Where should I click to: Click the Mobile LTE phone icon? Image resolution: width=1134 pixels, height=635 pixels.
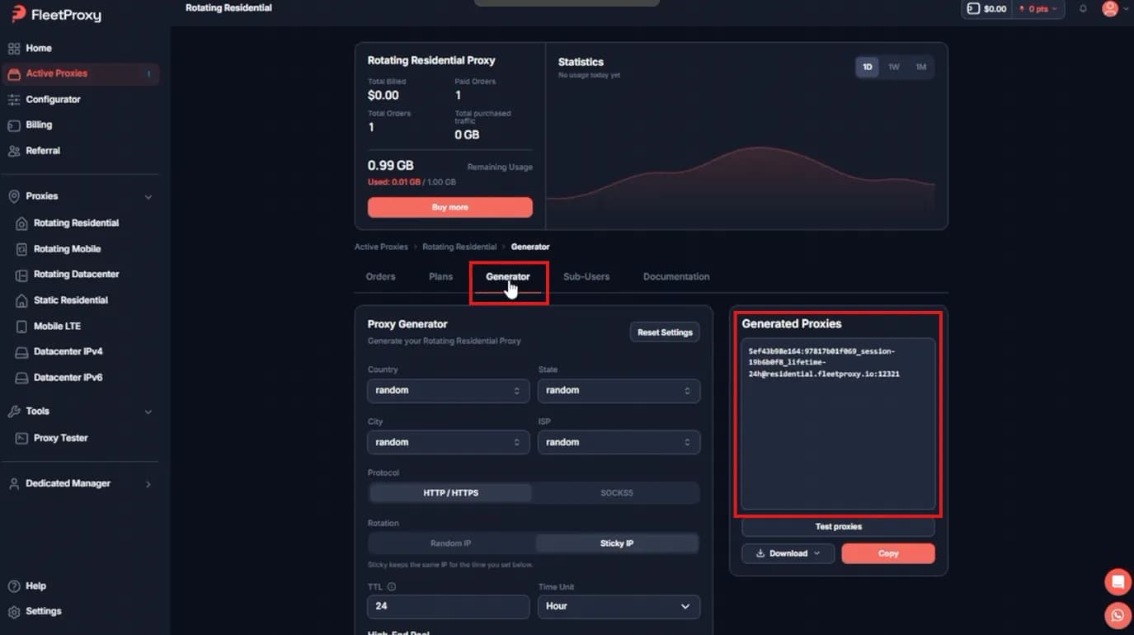coord(22,327)
